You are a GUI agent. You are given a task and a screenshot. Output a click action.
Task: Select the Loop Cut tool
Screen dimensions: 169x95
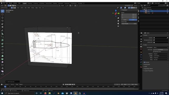tap(2, 50)
